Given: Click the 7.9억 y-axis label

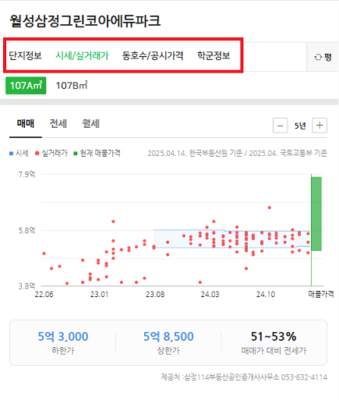Looking at the screenshot, I should (26, 174).
